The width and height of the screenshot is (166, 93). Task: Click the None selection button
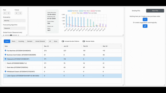56,41
